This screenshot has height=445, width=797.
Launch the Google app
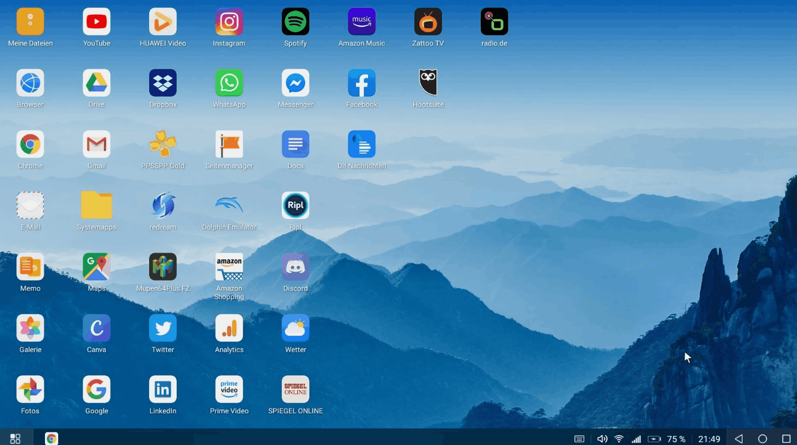tap(97, 390)
